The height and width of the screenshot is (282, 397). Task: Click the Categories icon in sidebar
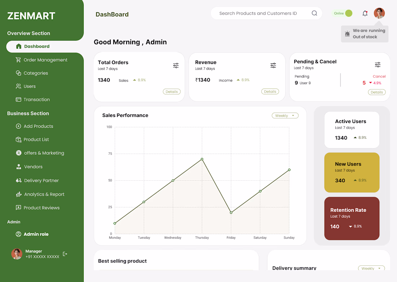click(x=18, y=73)
